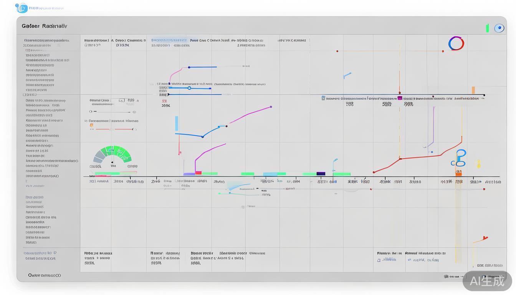The width and height of the screenshot is (516, 295).
Task: Select the first column header in the table
Action: pos(96,40)
